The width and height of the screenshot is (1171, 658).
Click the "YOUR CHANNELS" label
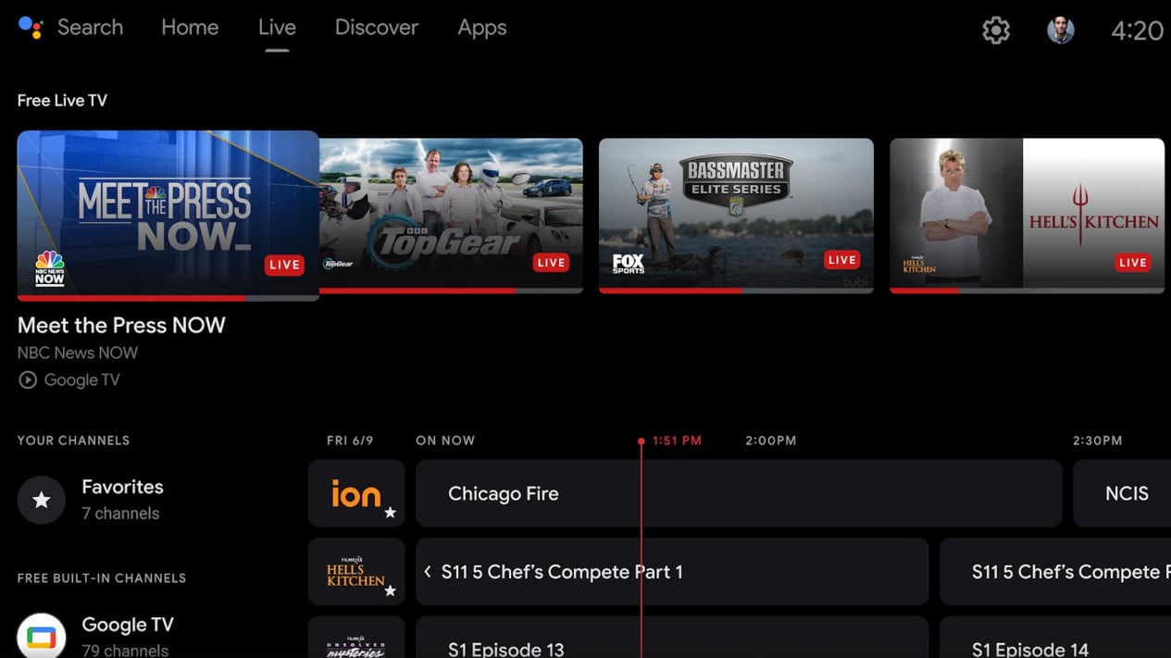(x=73, y=441)
